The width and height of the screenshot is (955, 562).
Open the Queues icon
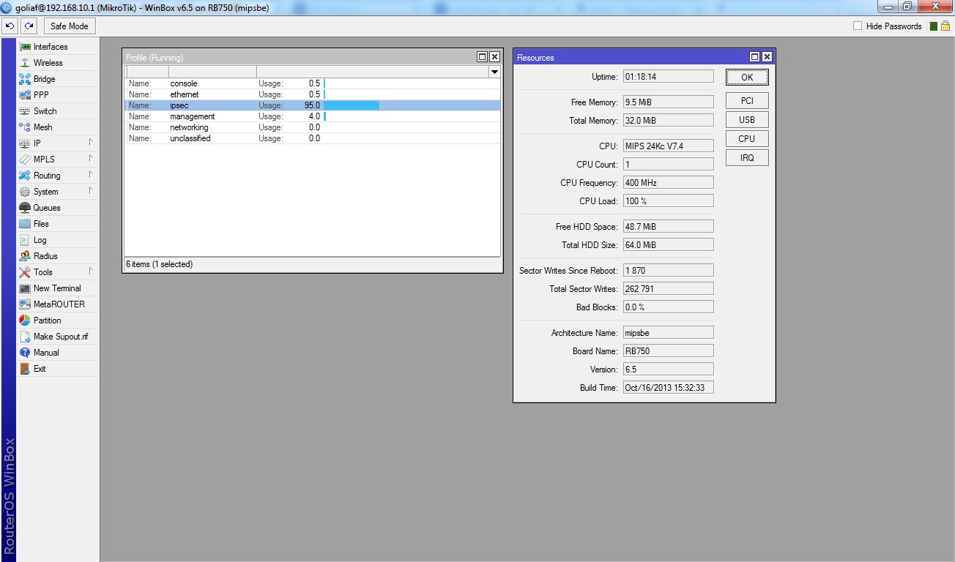pos(25,208)
